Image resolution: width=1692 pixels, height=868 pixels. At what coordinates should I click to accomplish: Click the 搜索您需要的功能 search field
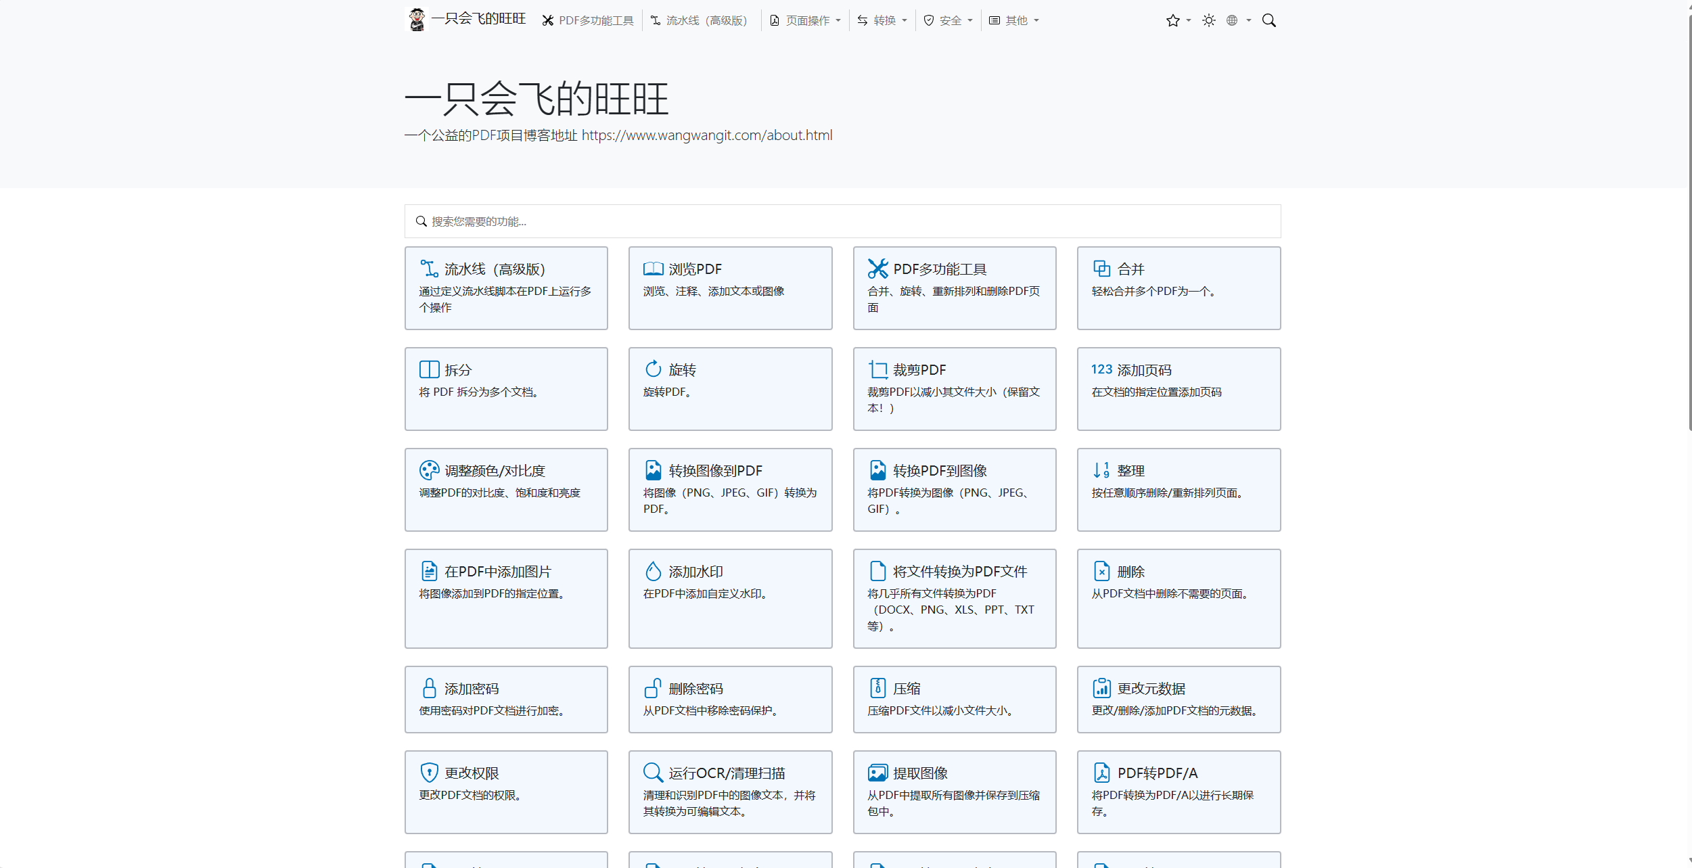[842, 221]
